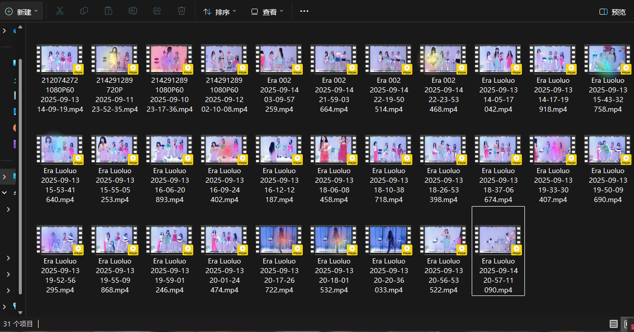634x332 pixels.
Task: Switch to details list view in status bar
Action: click(614, 324)
